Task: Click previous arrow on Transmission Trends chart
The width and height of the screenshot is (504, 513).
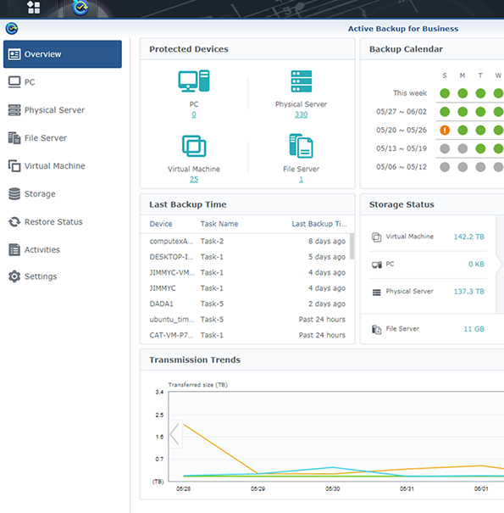Action: pyautogui.click(x=175, y=434)
